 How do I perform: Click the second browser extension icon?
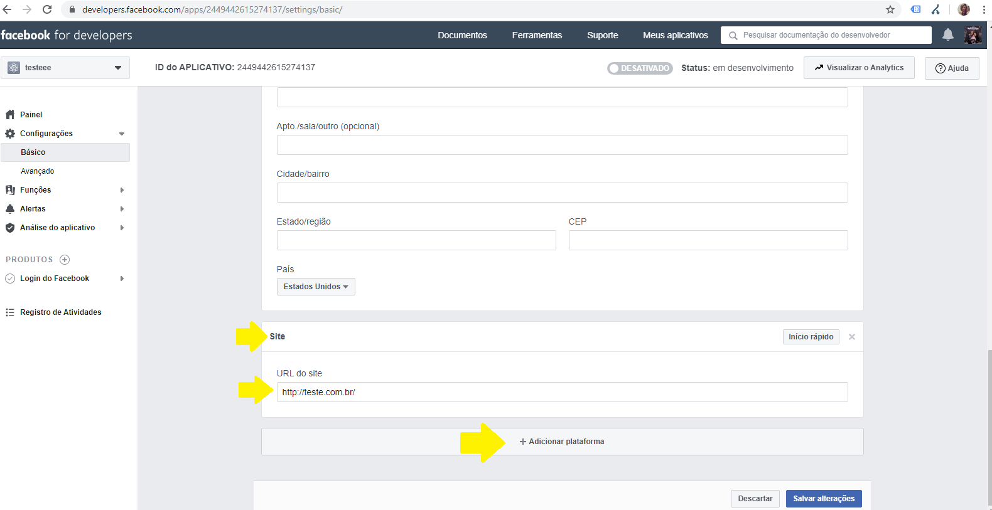click(935, 9)
